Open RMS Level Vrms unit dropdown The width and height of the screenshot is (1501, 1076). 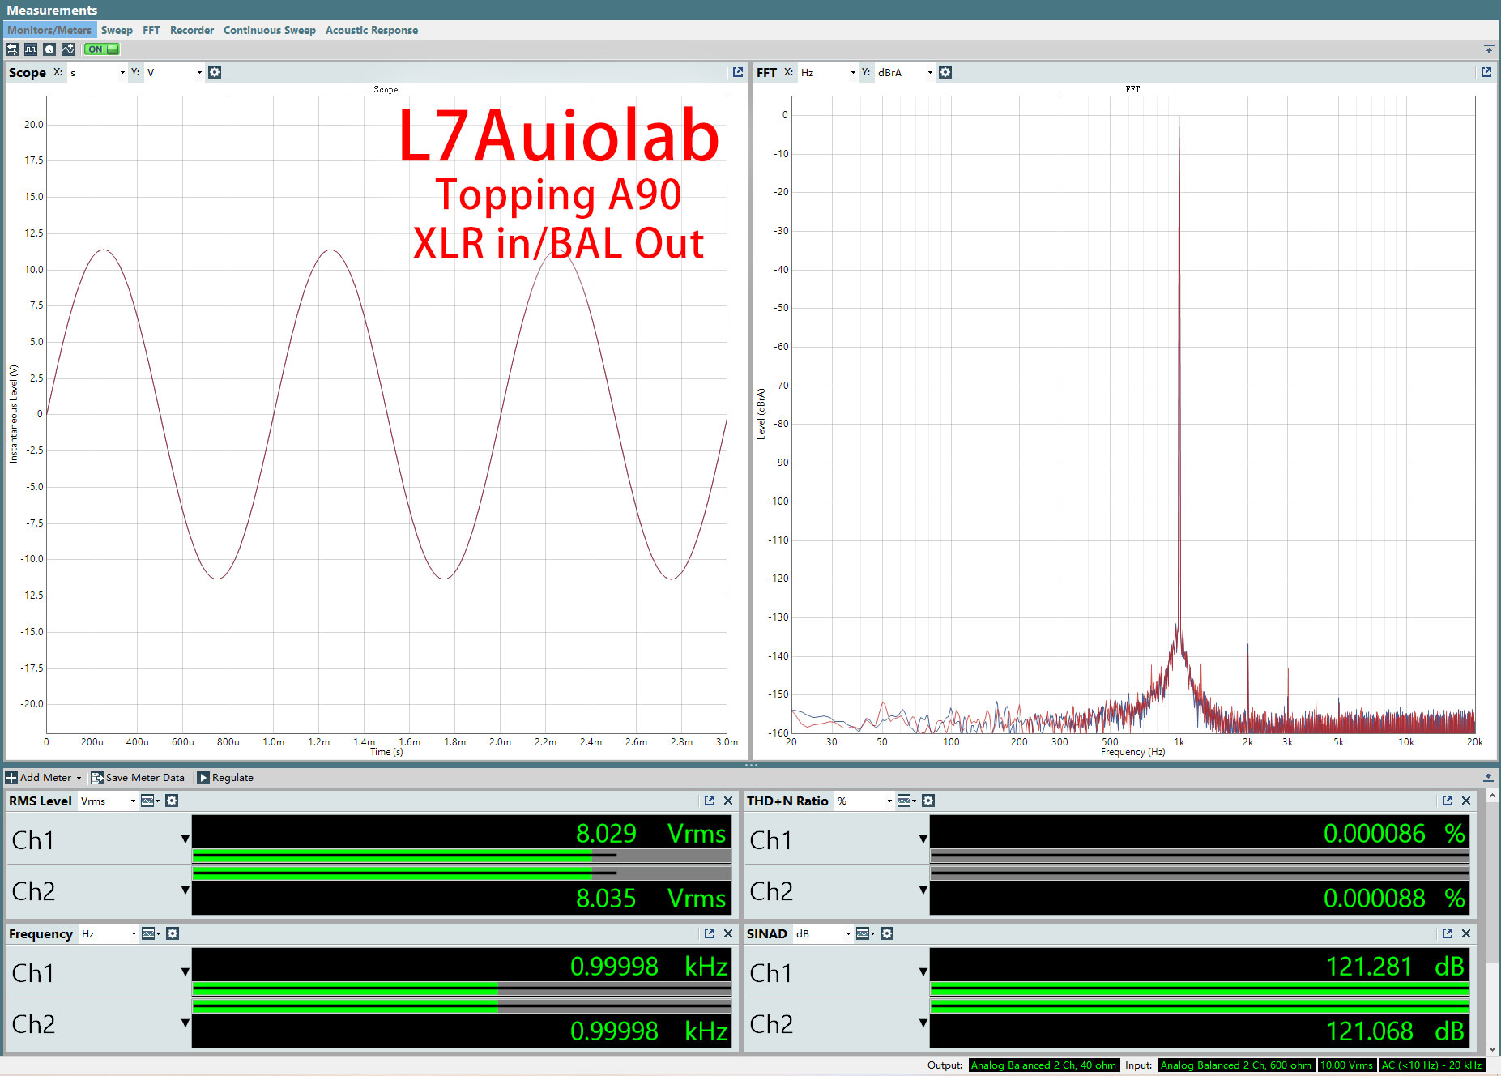109,801
